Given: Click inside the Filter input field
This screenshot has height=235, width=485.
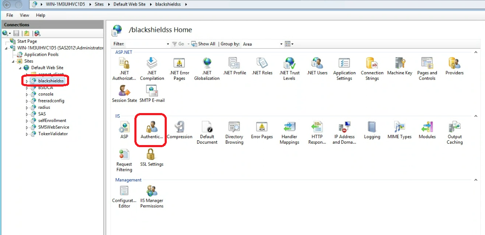Looking at the screenshot, I should click(x=146, y=44).
